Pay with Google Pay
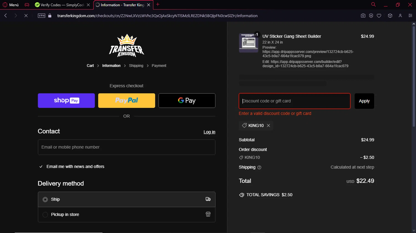 click(x=187, y=101)
